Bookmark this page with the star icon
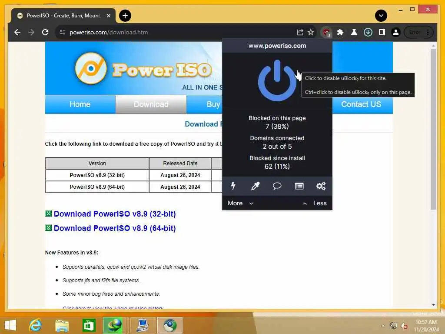The image size is (445, 334). coord(311,32)
